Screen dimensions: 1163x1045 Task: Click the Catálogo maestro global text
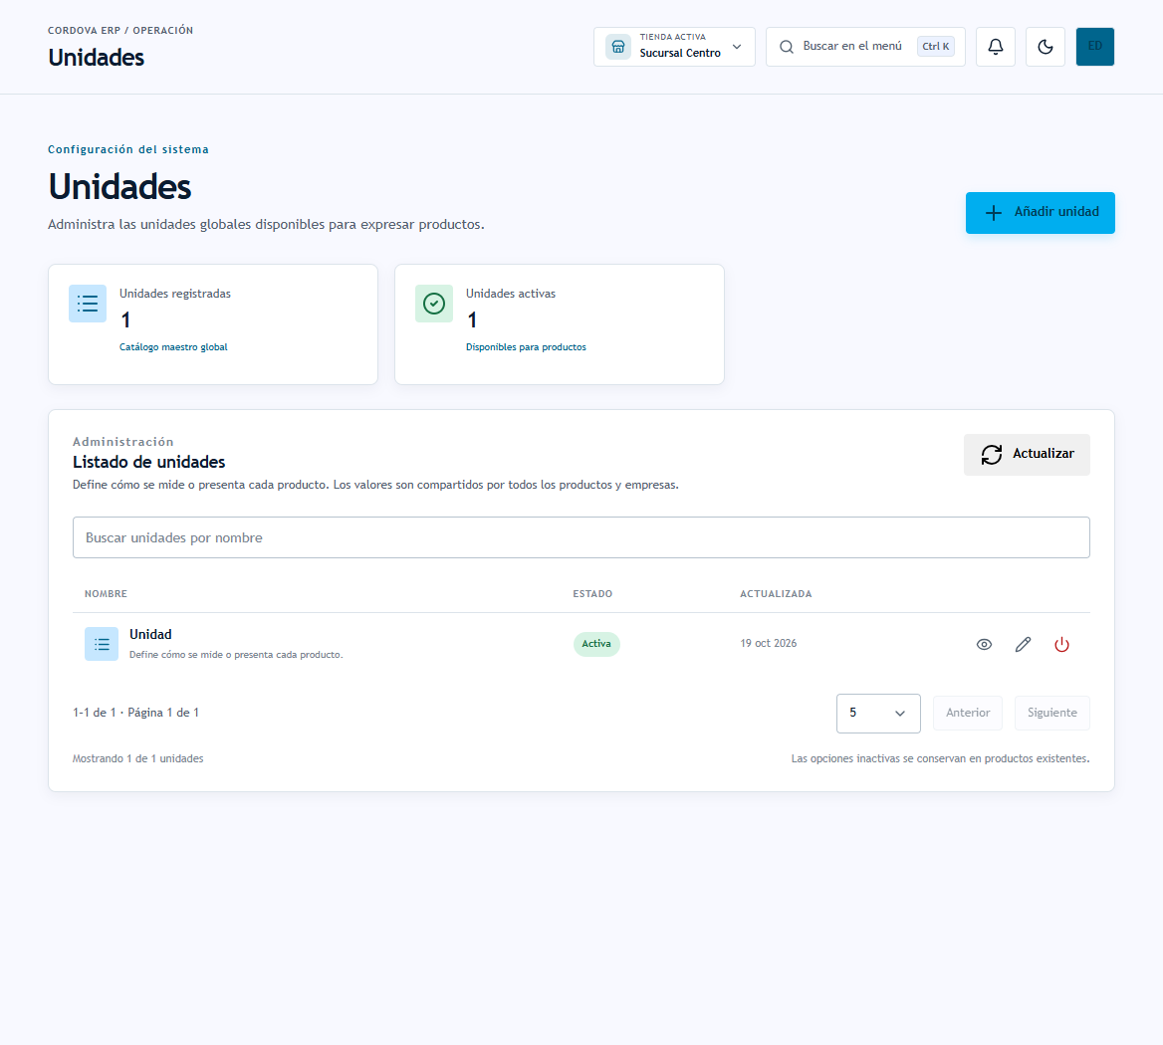173,347
